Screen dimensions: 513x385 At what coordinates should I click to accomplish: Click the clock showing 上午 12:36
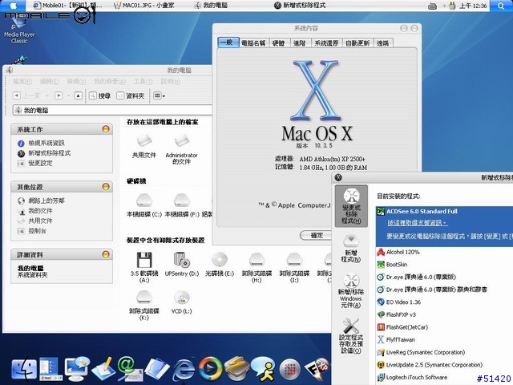473,6
